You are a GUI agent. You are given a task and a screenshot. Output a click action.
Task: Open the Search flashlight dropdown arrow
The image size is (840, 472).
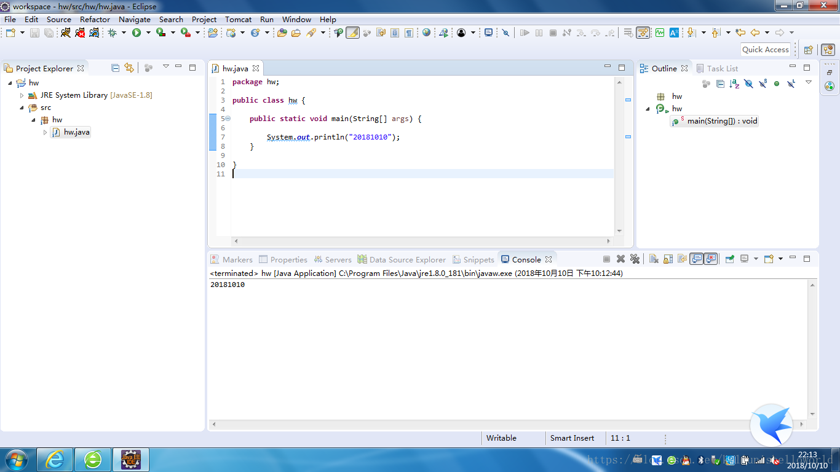[x=323, y=33]
